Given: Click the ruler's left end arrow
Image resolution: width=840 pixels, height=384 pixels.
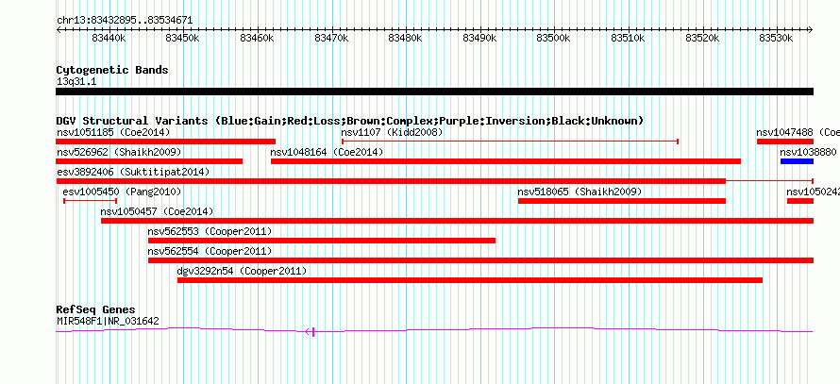Looking at the screenshot, I should (x=59, y=30).
